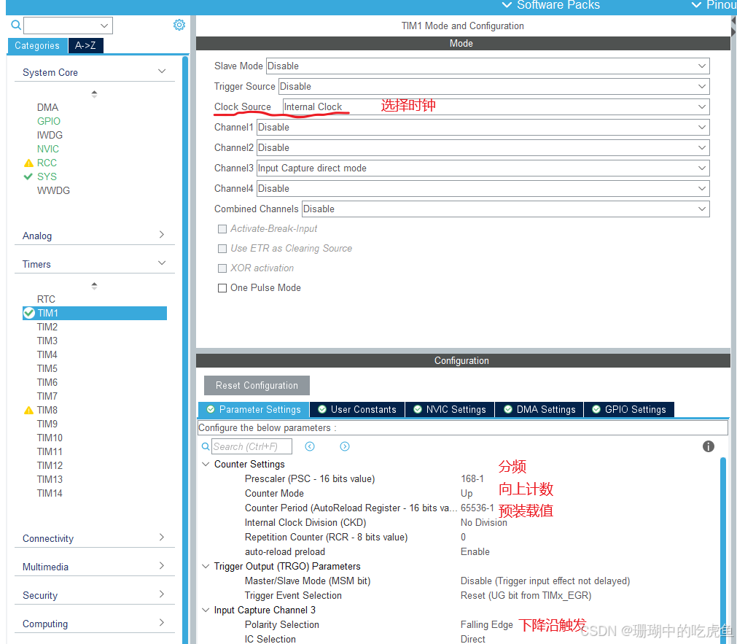Select NVIC in System Core list
This screenshot has height=644, width=737.
[x=48, y=149]
